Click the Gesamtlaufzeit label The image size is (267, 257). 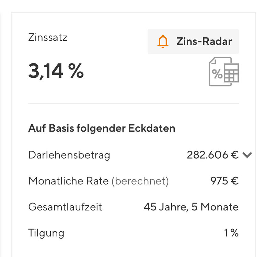click(65, 207)
